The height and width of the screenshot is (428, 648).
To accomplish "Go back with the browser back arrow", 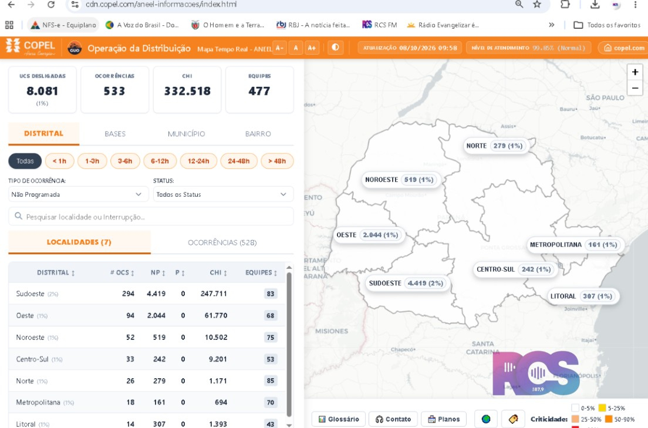I will (x=11, y=5).
